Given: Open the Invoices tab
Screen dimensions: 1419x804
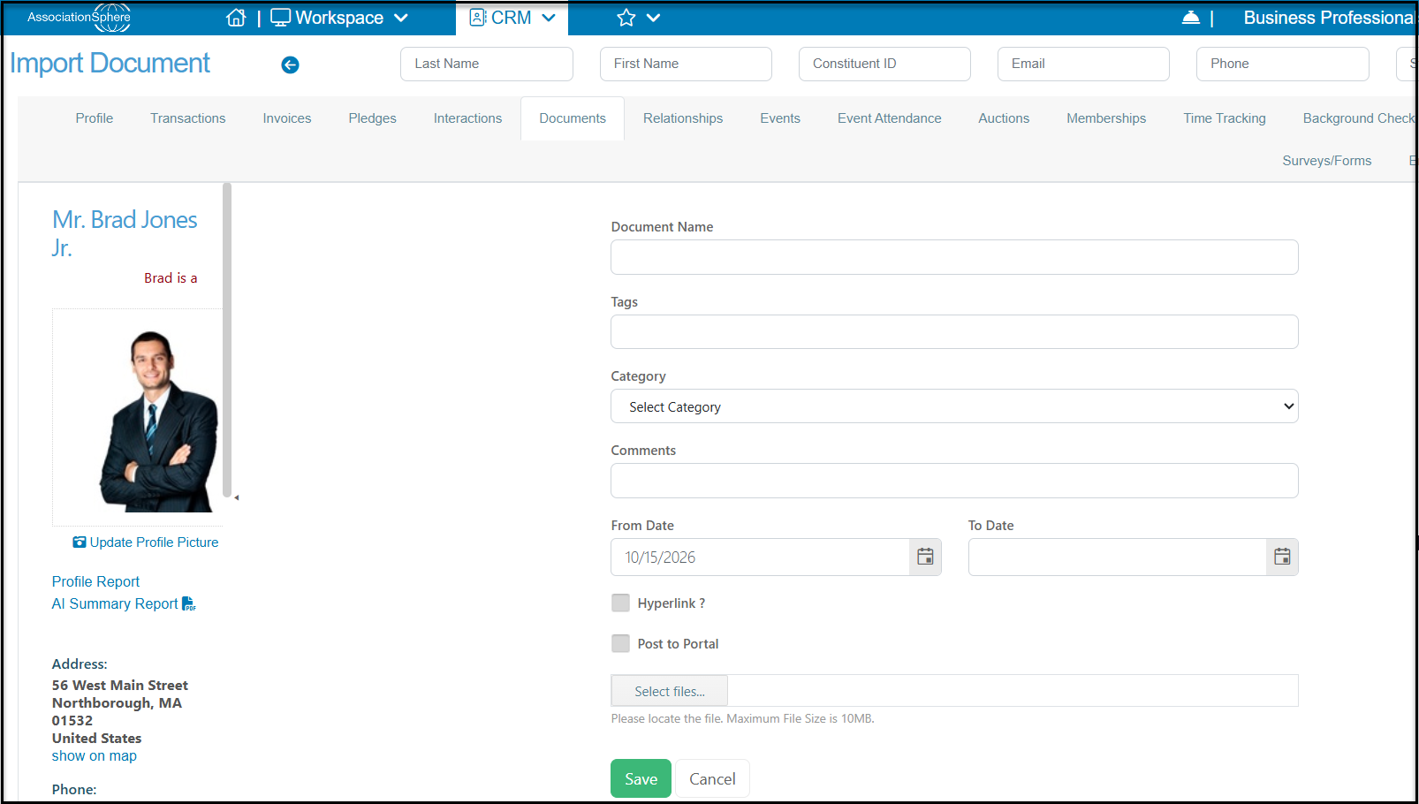Looking at the screenshot, I should click(x=287, y=118).
